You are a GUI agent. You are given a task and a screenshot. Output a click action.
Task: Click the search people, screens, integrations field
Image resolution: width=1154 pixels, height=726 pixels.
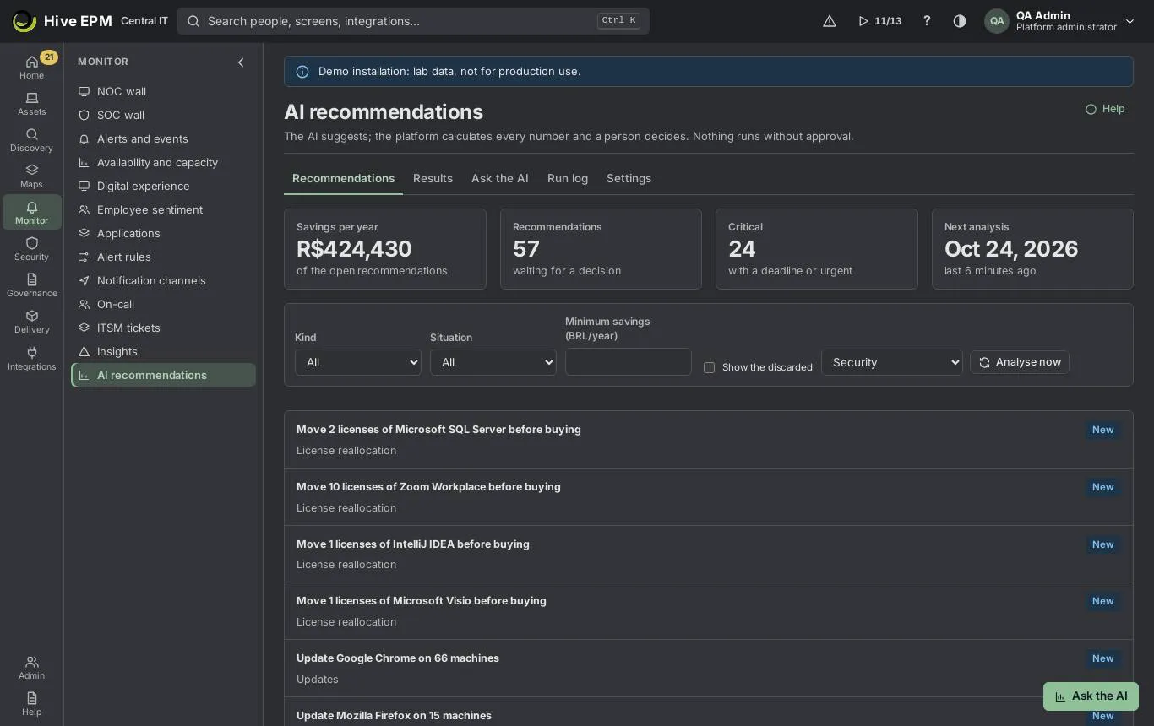413,21
